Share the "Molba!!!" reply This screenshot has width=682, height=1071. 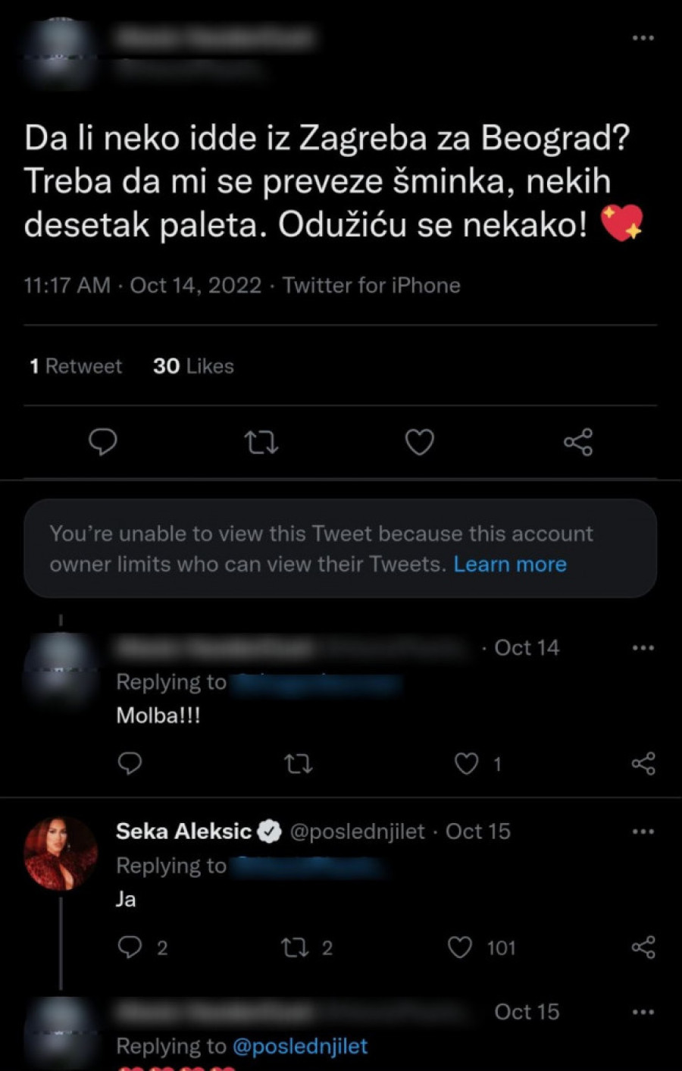643,763
